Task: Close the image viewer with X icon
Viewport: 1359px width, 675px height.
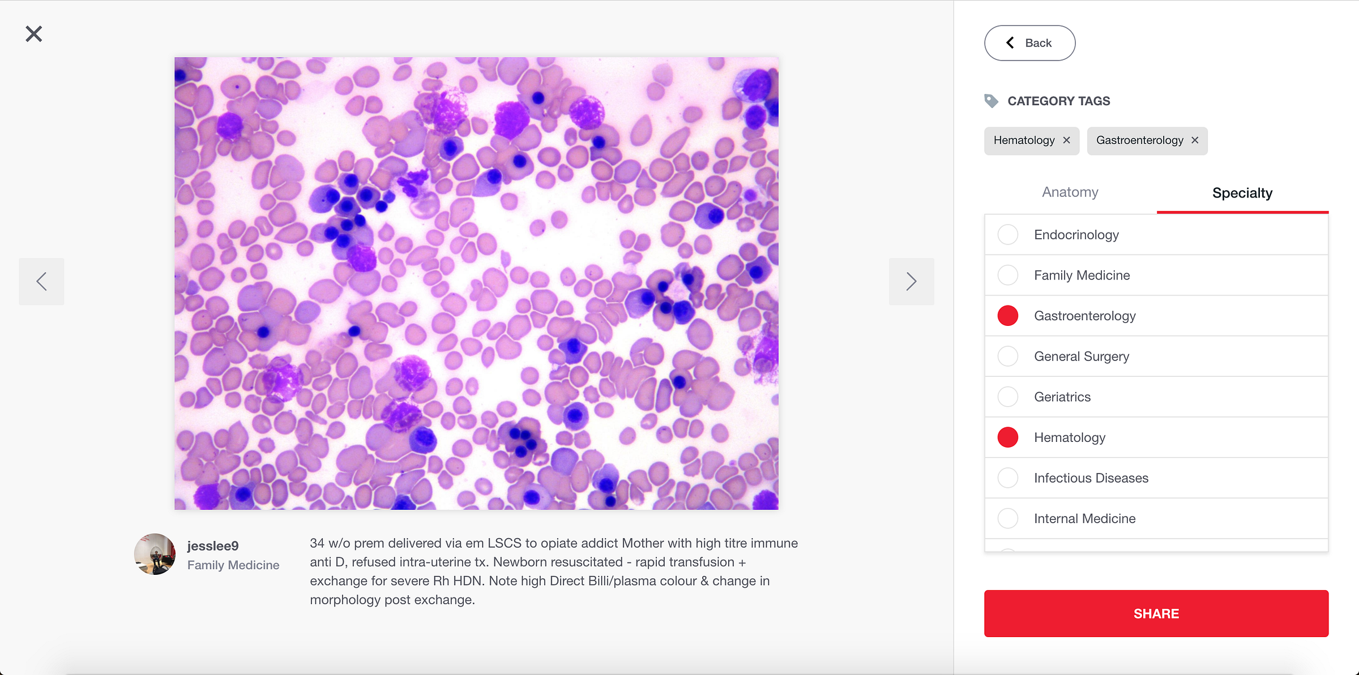Action: point(34,34)
